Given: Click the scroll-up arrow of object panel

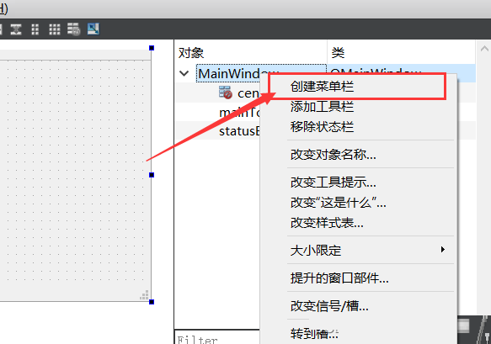Looking at the screenshot, I should pyautogui.click(x=484, y=49).
